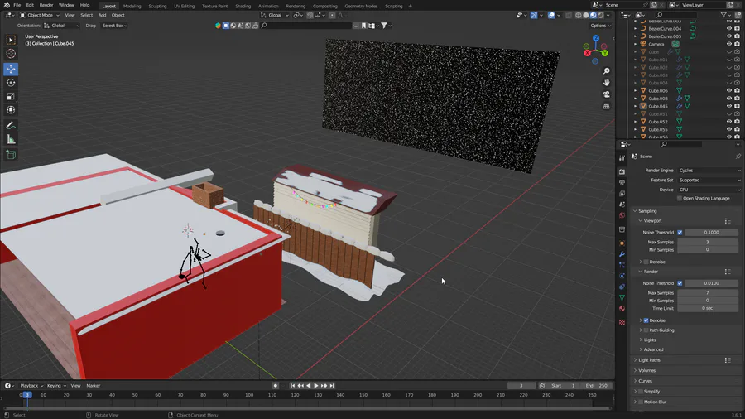Enable the Open Shading Language checkbox
The width and height of the screenshot is (745, 419).
(x=680, y=198)
